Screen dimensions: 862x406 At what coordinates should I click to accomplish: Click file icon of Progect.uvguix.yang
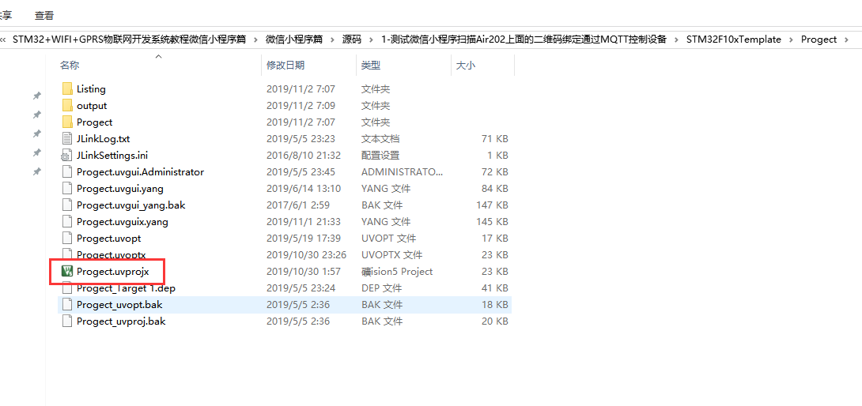point(67,222)
